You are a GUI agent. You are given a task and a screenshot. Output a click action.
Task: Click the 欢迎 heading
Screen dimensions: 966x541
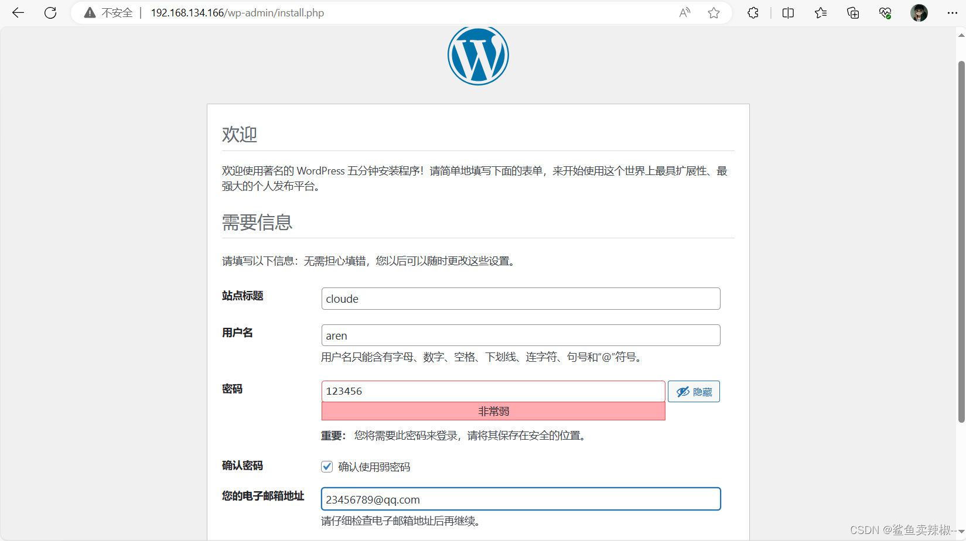(240, 134)
